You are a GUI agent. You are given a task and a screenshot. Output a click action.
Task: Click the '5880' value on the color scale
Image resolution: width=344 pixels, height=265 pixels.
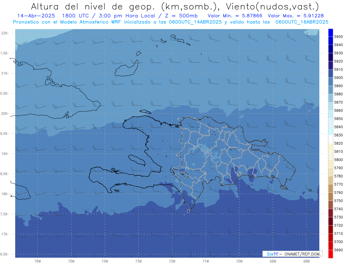(339, 94)
